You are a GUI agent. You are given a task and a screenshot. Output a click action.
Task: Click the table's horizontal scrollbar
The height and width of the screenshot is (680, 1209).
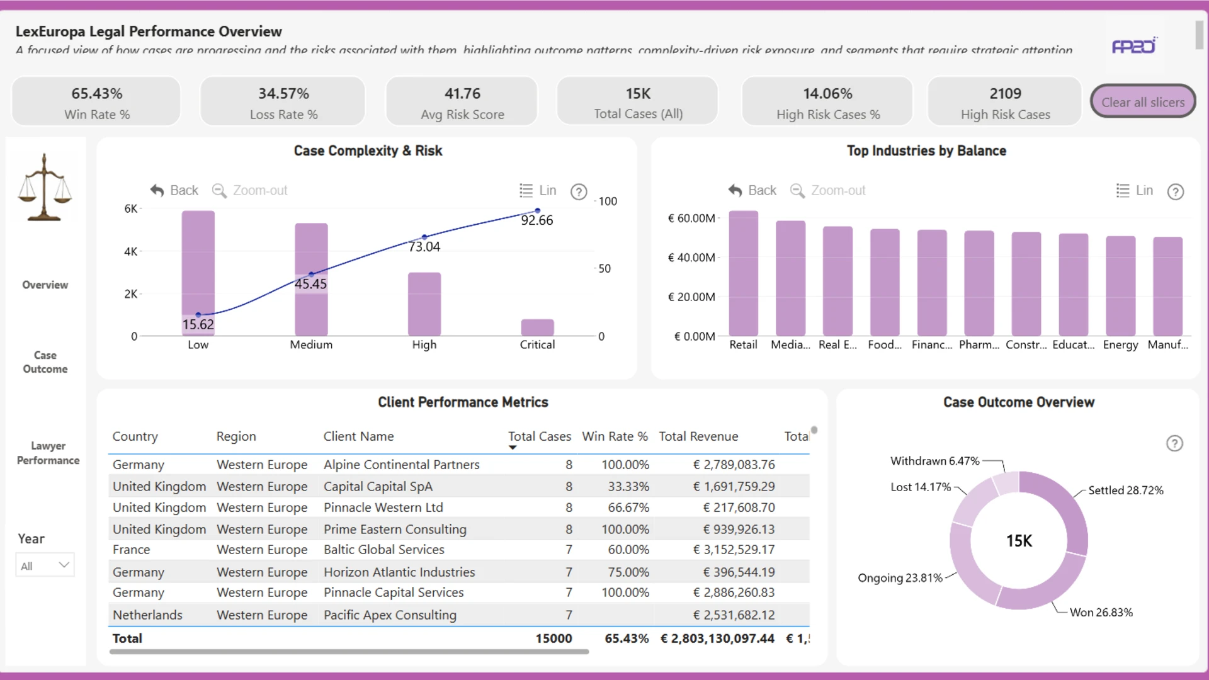pyautogui.click(x=349, y=652)
